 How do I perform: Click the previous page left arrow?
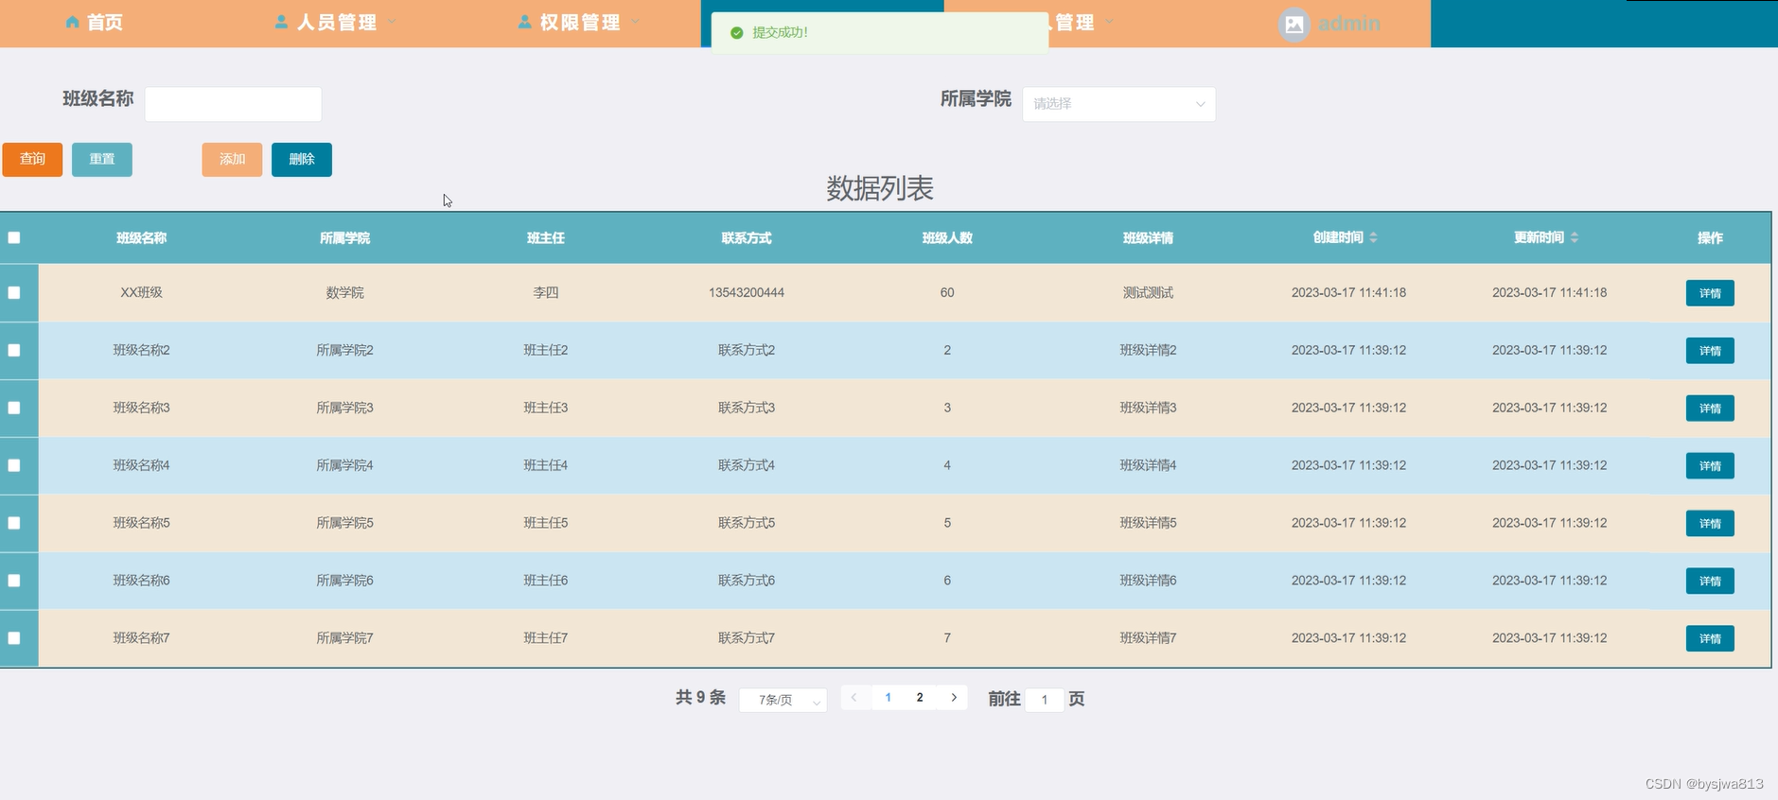(854, 698)
